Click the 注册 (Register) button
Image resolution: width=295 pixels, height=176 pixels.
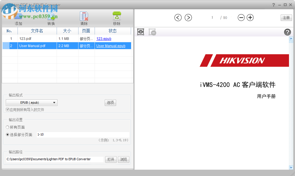click(x=286, y=18)
